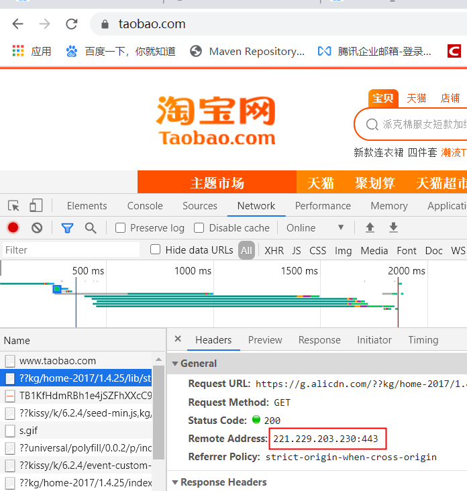Check the Hide data URLs checkbox
Viewport: 467px width, 491px height.
[x=156, y=250]
